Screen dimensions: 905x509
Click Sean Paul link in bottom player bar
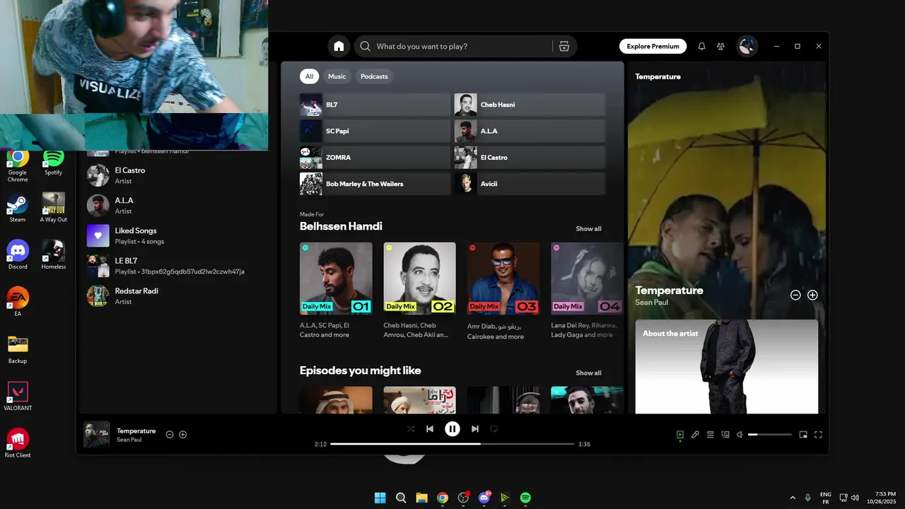click(x=129, y=440)
